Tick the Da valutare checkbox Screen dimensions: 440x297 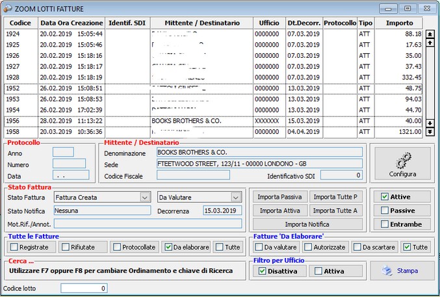coord(259,247)
